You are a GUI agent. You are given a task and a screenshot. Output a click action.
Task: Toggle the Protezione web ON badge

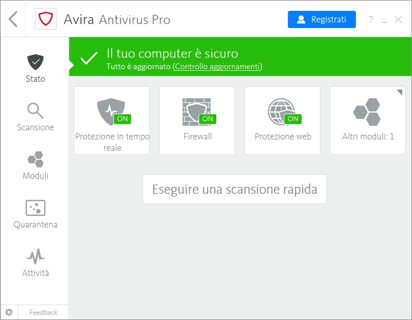click(x=292, y=119)
